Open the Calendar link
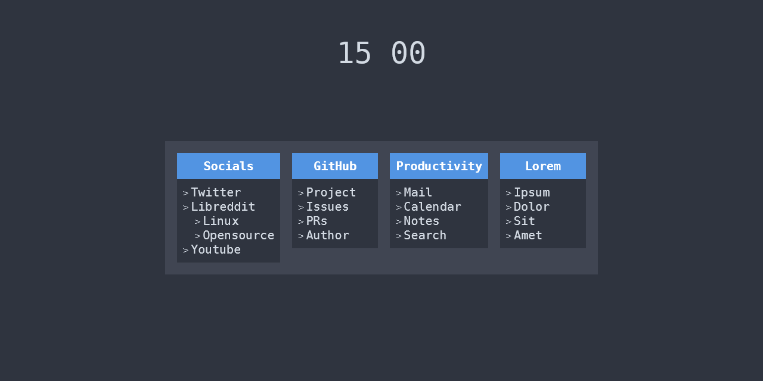This screenshot has height=381, width=763. tap(433, 207)
